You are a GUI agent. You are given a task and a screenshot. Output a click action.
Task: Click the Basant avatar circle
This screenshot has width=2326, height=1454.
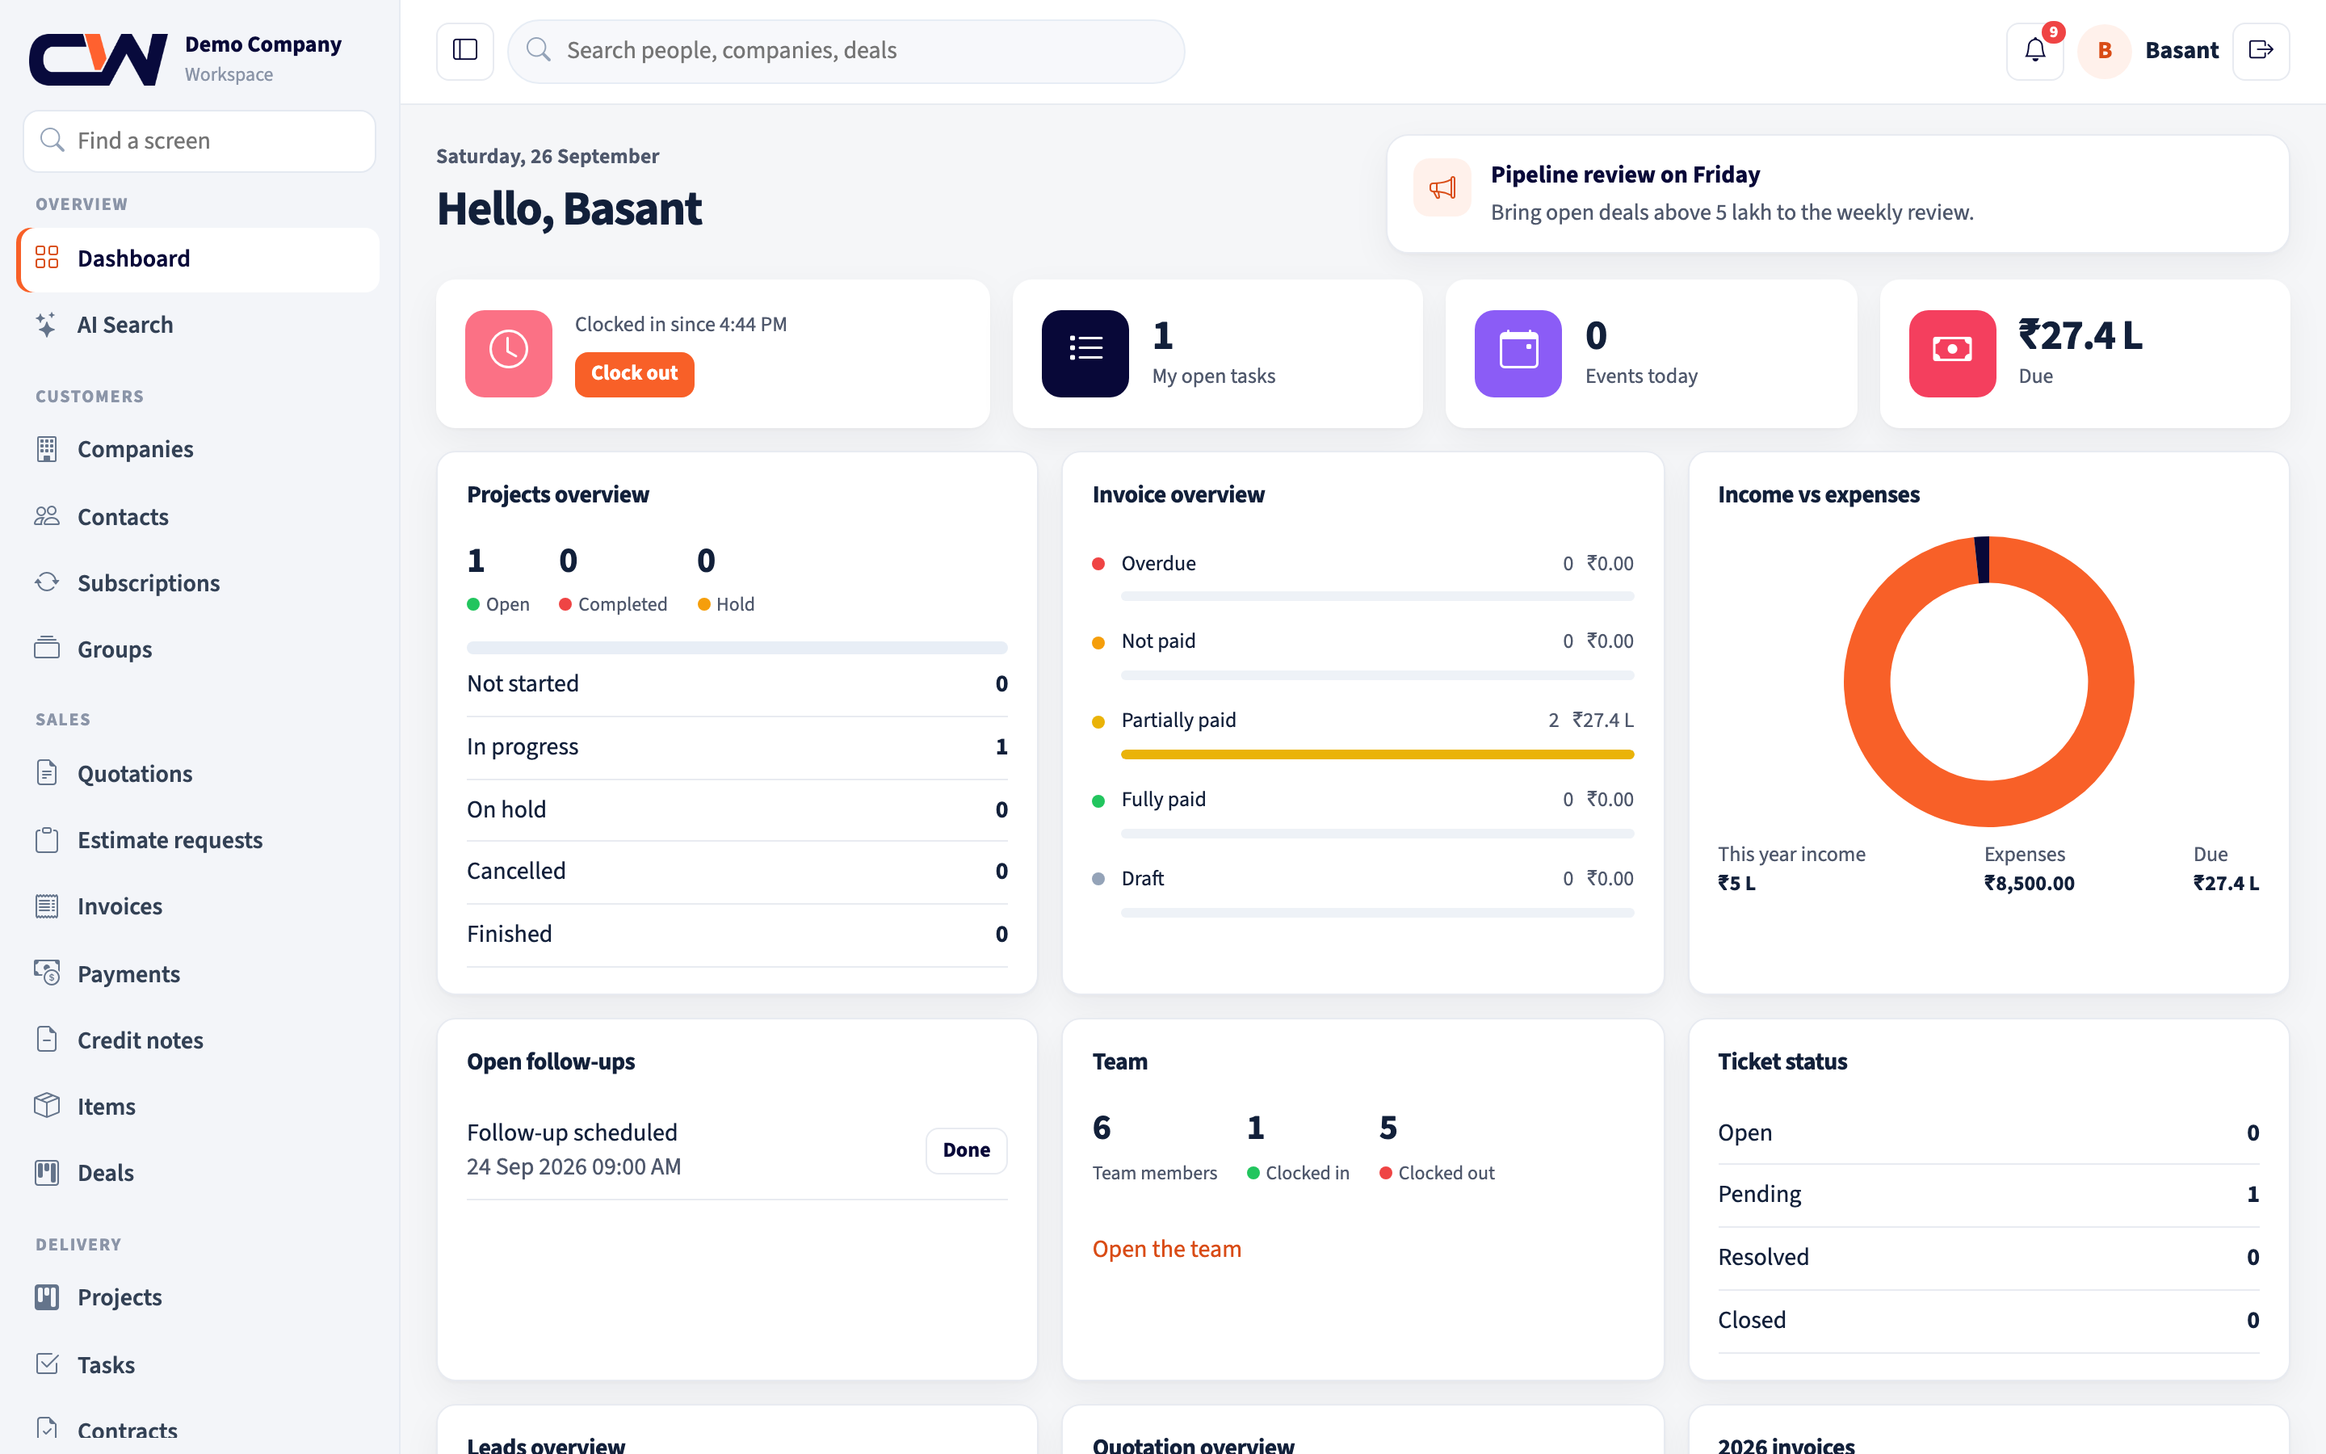(x=2104, y=50)
